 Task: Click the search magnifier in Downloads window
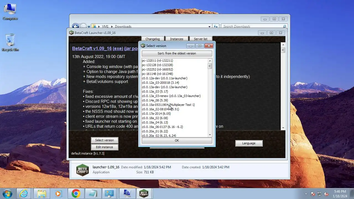click(x=284, y=27)
